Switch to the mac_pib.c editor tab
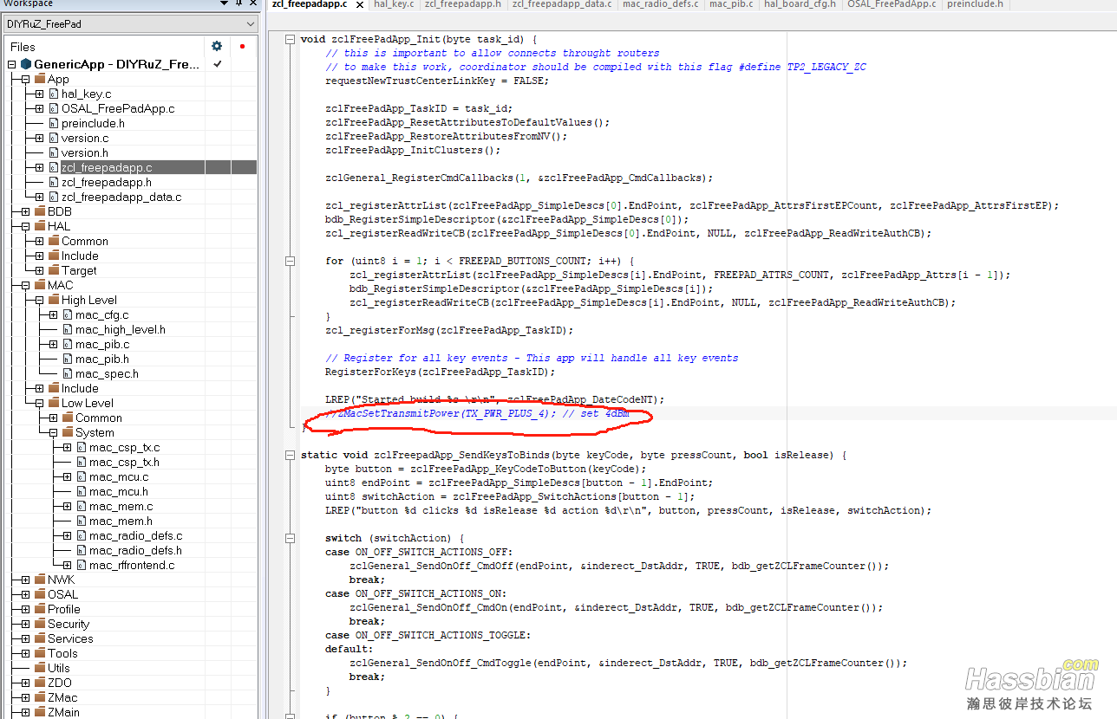The width and height of the screenshot is (1117, 719). click(x=730, y=4)
